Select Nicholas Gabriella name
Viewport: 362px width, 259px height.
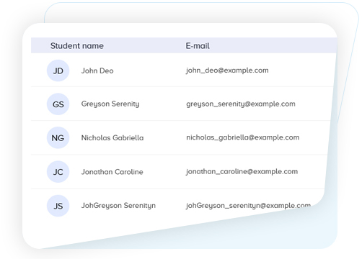point(112,138)
